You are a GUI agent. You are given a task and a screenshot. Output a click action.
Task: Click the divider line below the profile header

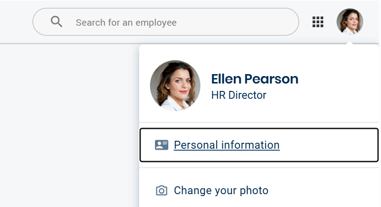(259, 122)
